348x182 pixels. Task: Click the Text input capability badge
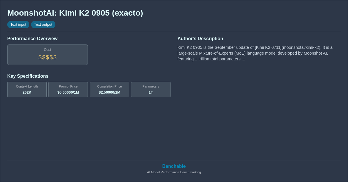pos(18,25)
